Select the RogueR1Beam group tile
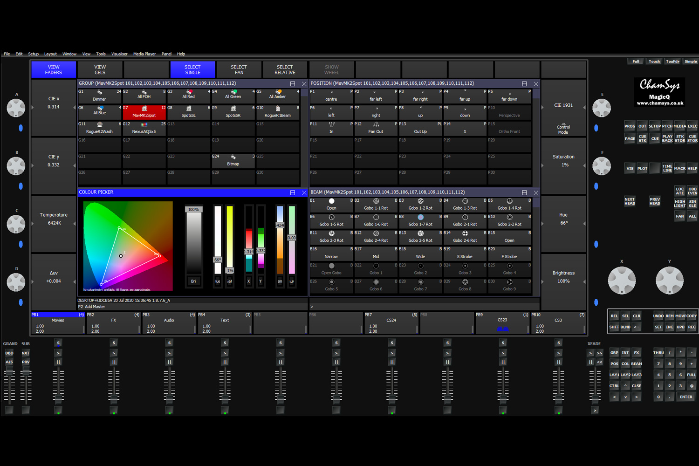 tap(278, 112)
